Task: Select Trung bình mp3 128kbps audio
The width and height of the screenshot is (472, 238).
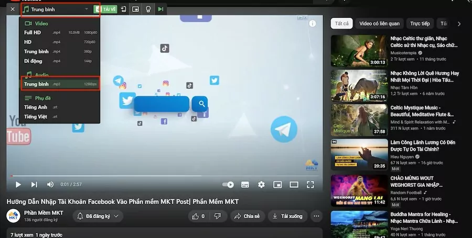Action: pyautogui.click(x=60, y=84)
